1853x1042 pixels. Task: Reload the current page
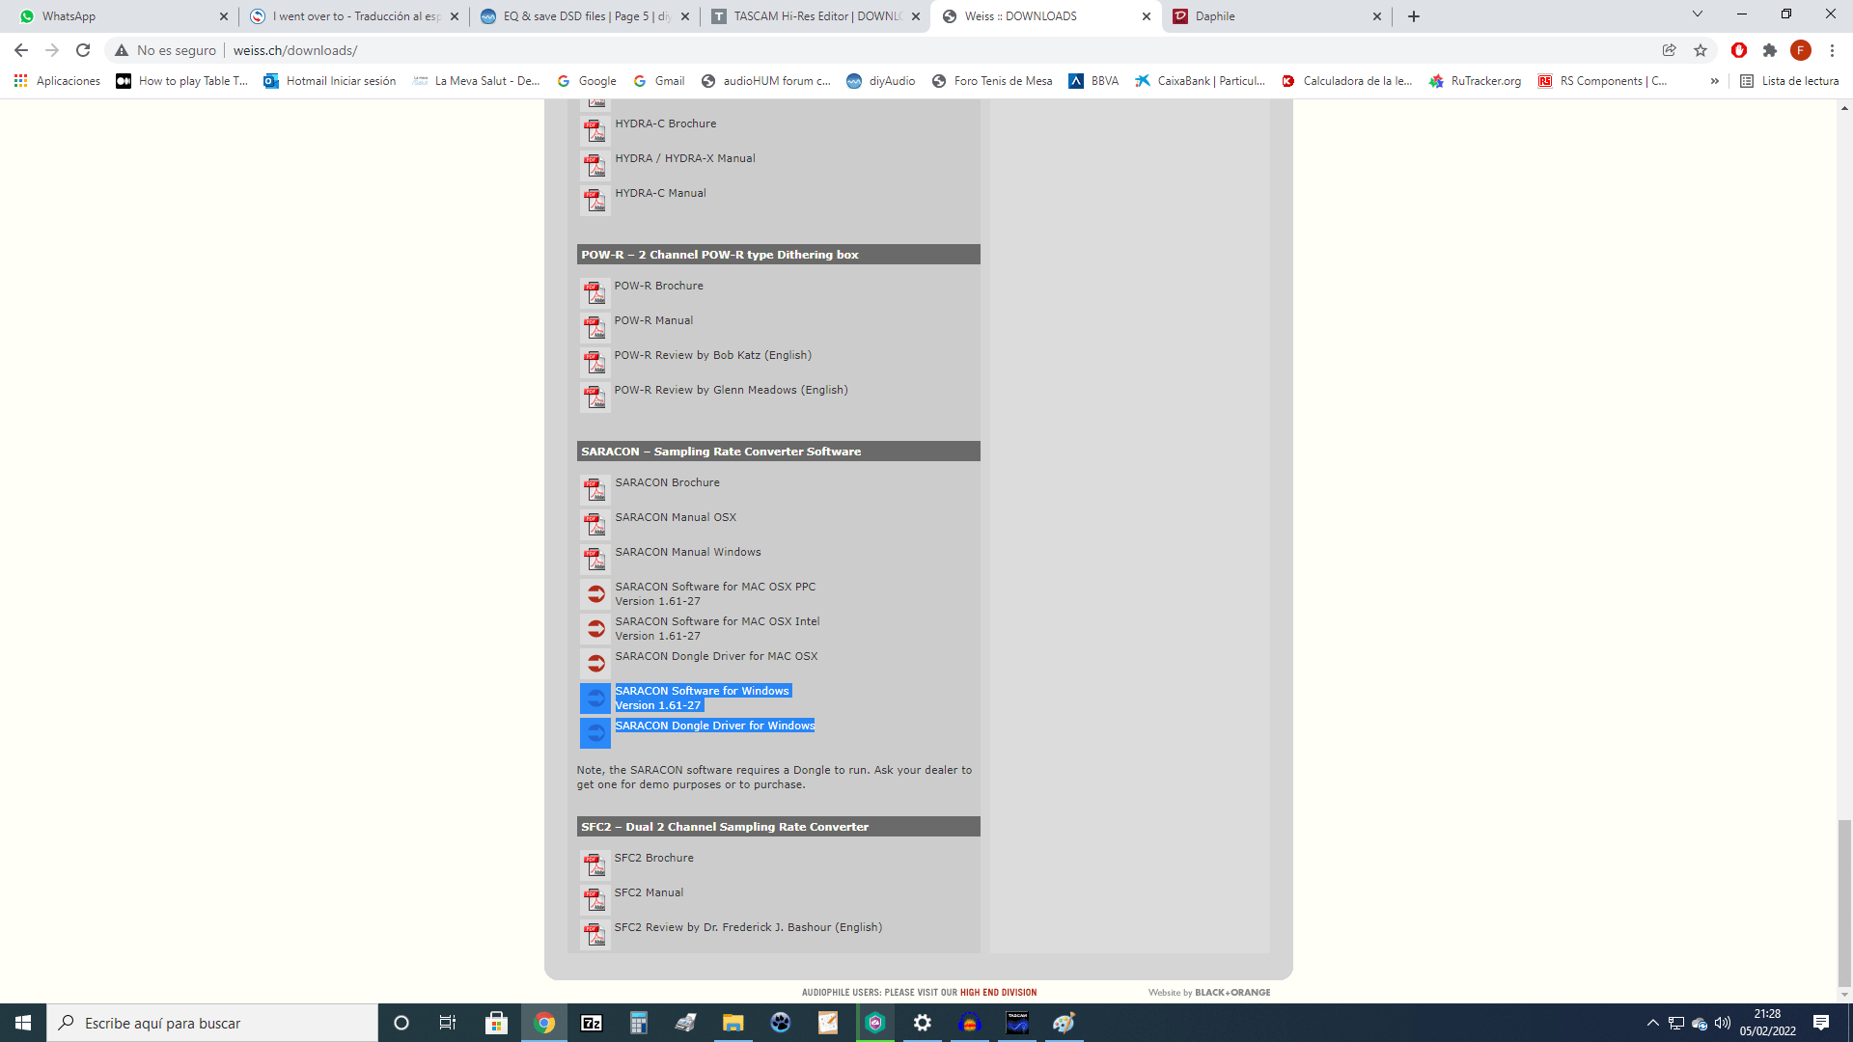point(83,50)
